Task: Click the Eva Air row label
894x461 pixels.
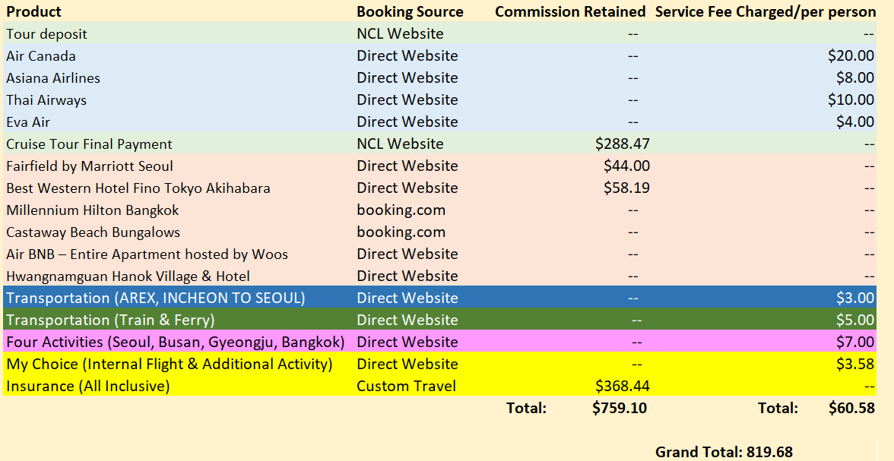Action: pos(28,122)
